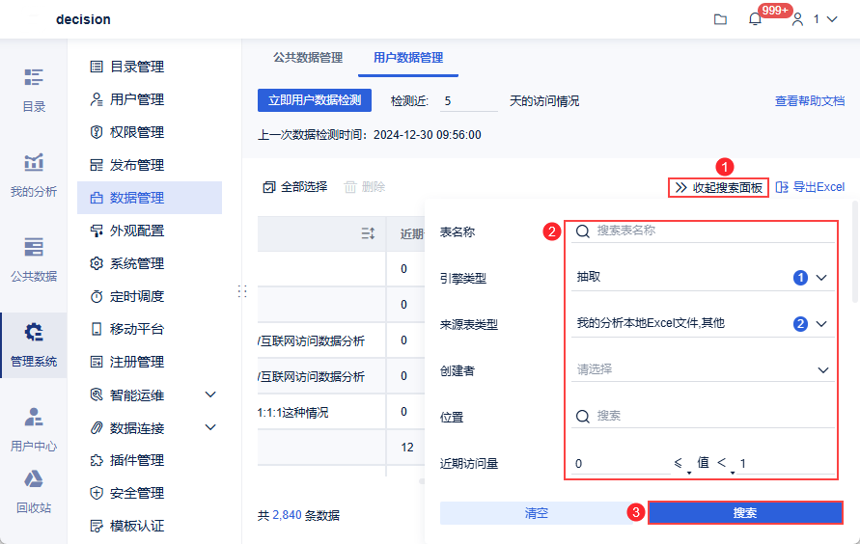Click the folder icon in the header
The height and width of the screenshot is (544, 860).
click(x=720, y=19)
